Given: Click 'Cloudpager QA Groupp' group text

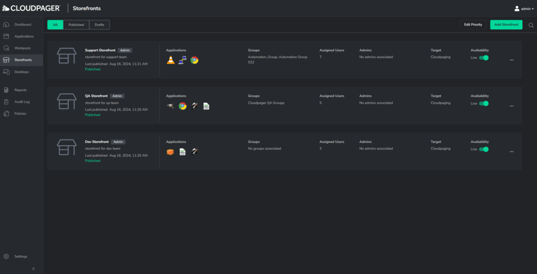Looking at the screenshot, I should [265, 103].
